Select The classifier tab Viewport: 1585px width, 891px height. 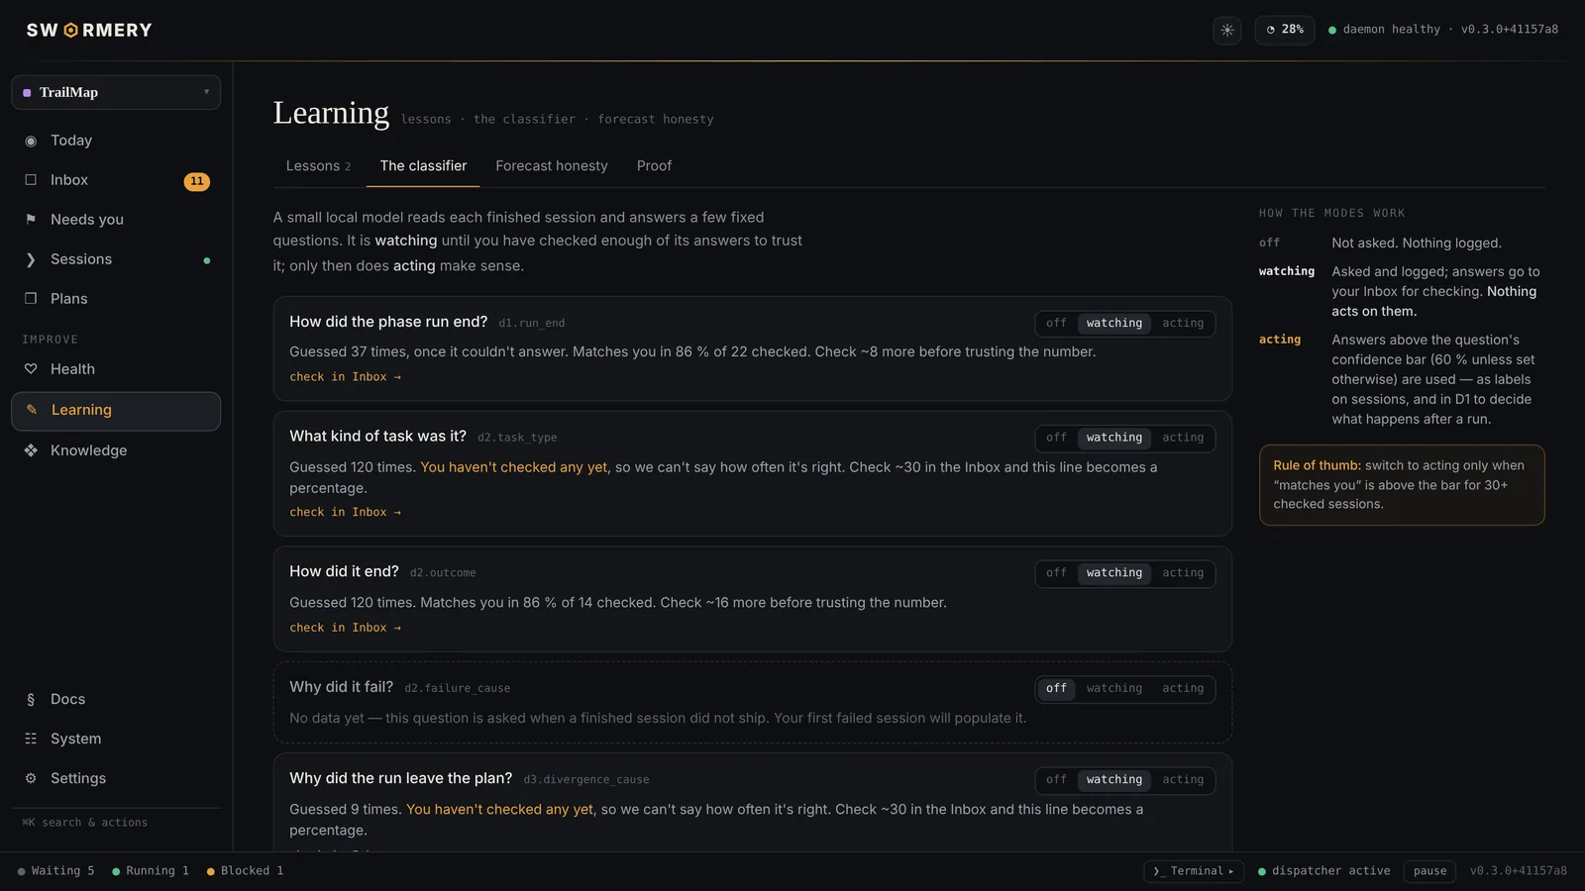coord(423,166)
